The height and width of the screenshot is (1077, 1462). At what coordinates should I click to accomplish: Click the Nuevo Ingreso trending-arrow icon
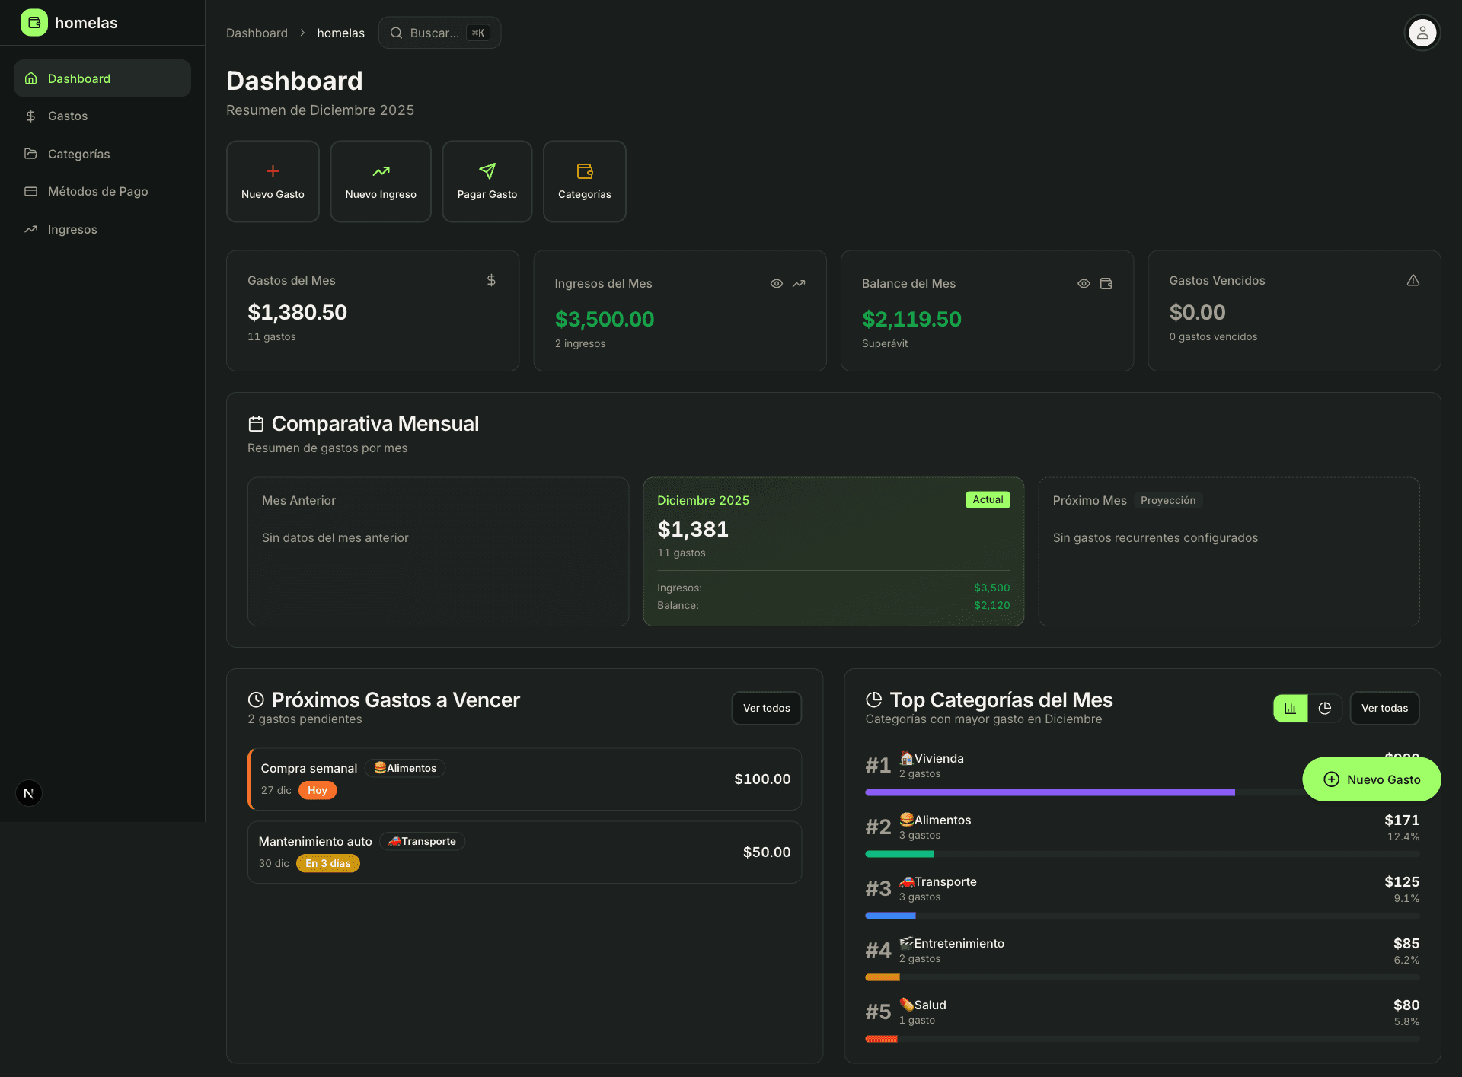pos(380,171)
